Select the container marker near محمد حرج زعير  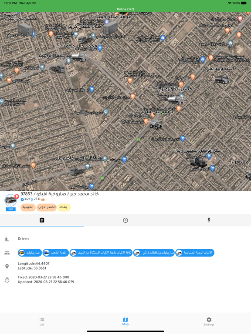[x=25, y=30]
